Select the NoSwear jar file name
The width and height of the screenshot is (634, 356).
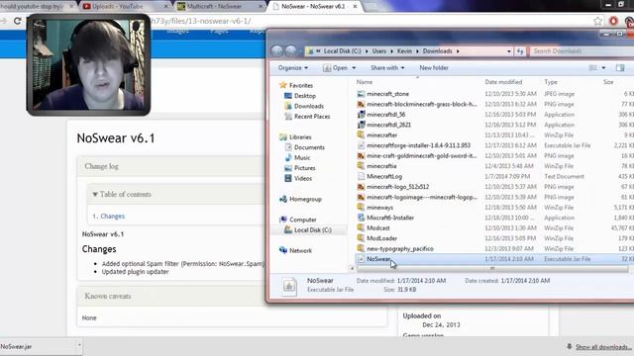coord(378,259)
